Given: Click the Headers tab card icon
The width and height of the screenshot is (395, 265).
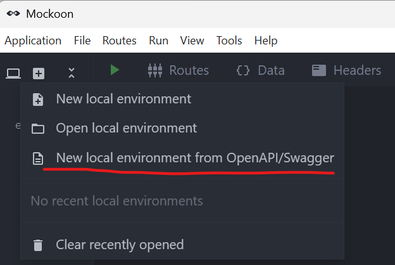Looking at the screenshot, I should click(319, 70).
